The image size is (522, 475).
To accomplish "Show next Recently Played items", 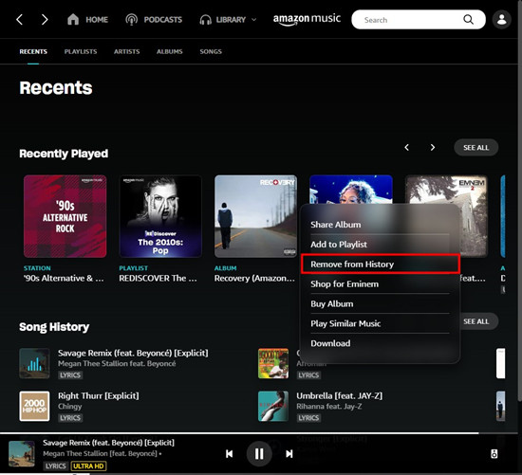I will 433,147.
